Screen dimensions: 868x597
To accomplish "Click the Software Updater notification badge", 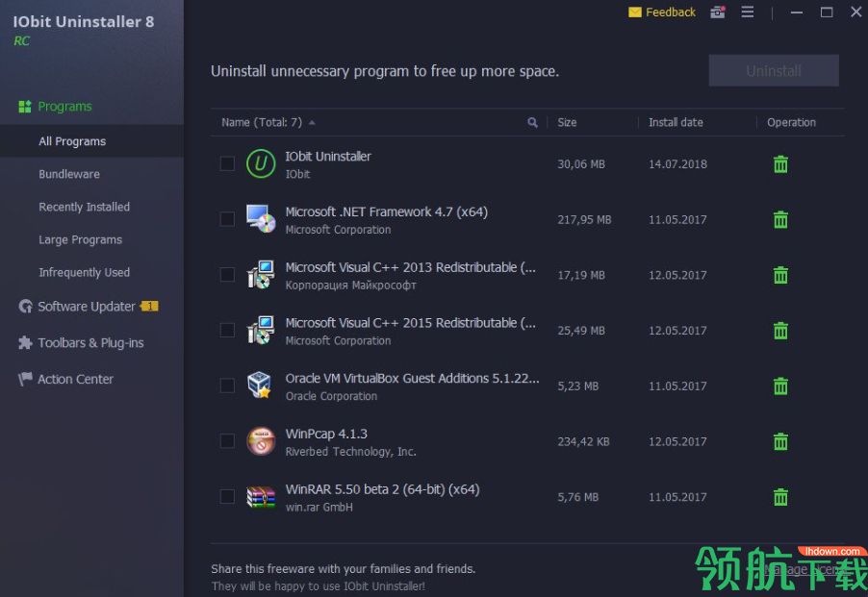I will click(x=149, y=307).
